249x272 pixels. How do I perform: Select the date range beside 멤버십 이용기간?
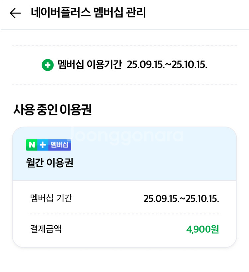click(167, 65)
